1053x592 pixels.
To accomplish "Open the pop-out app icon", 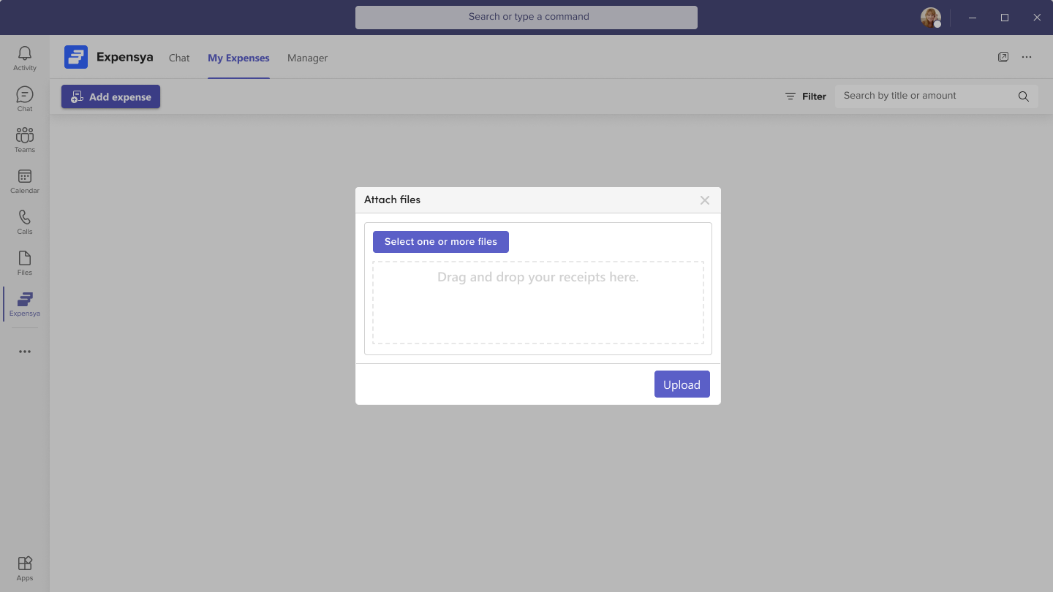I will (1003, 57).
